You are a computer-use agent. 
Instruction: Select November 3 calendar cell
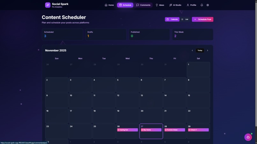coord(80,85)
